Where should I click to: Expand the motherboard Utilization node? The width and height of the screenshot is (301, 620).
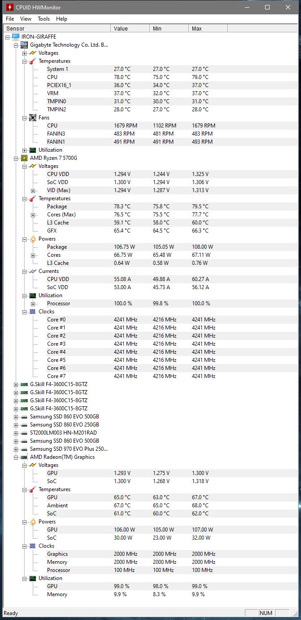(25, 150)
